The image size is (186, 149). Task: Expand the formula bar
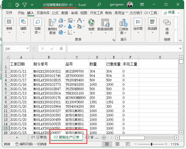(x=181, y=49)
